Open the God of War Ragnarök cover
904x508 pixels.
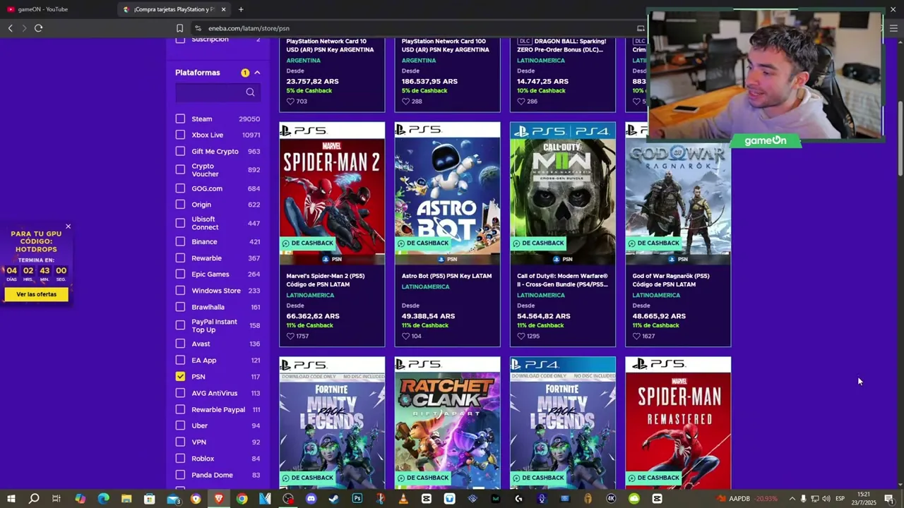[x=678, y=193]
